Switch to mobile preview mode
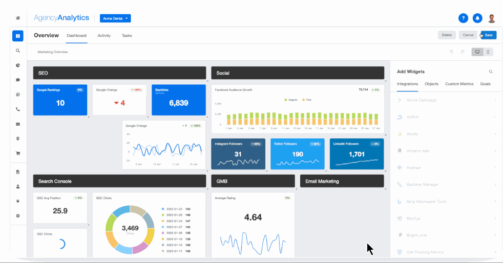This screenshot has width=503, height=263. tap(488, 52)
